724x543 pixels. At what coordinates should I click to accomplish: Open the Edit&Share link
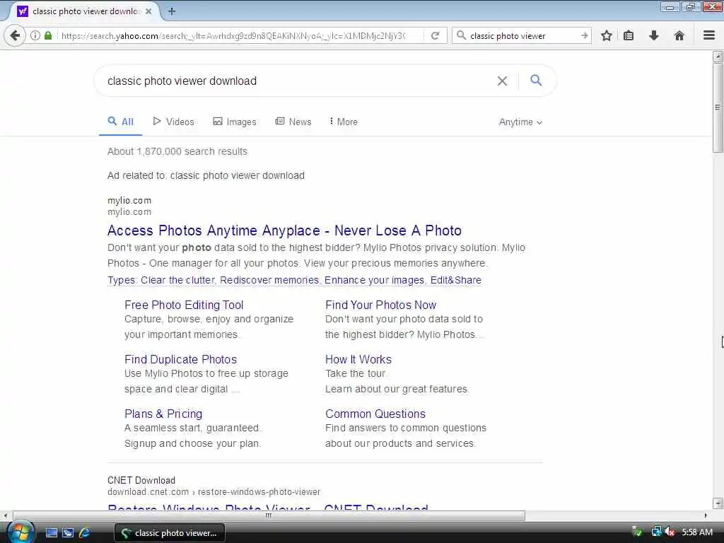[x=456, y=280]
